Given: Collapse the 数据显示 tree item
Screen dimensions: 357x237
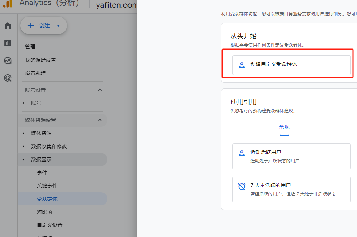Looking at the screenshot, I should 24,159.
